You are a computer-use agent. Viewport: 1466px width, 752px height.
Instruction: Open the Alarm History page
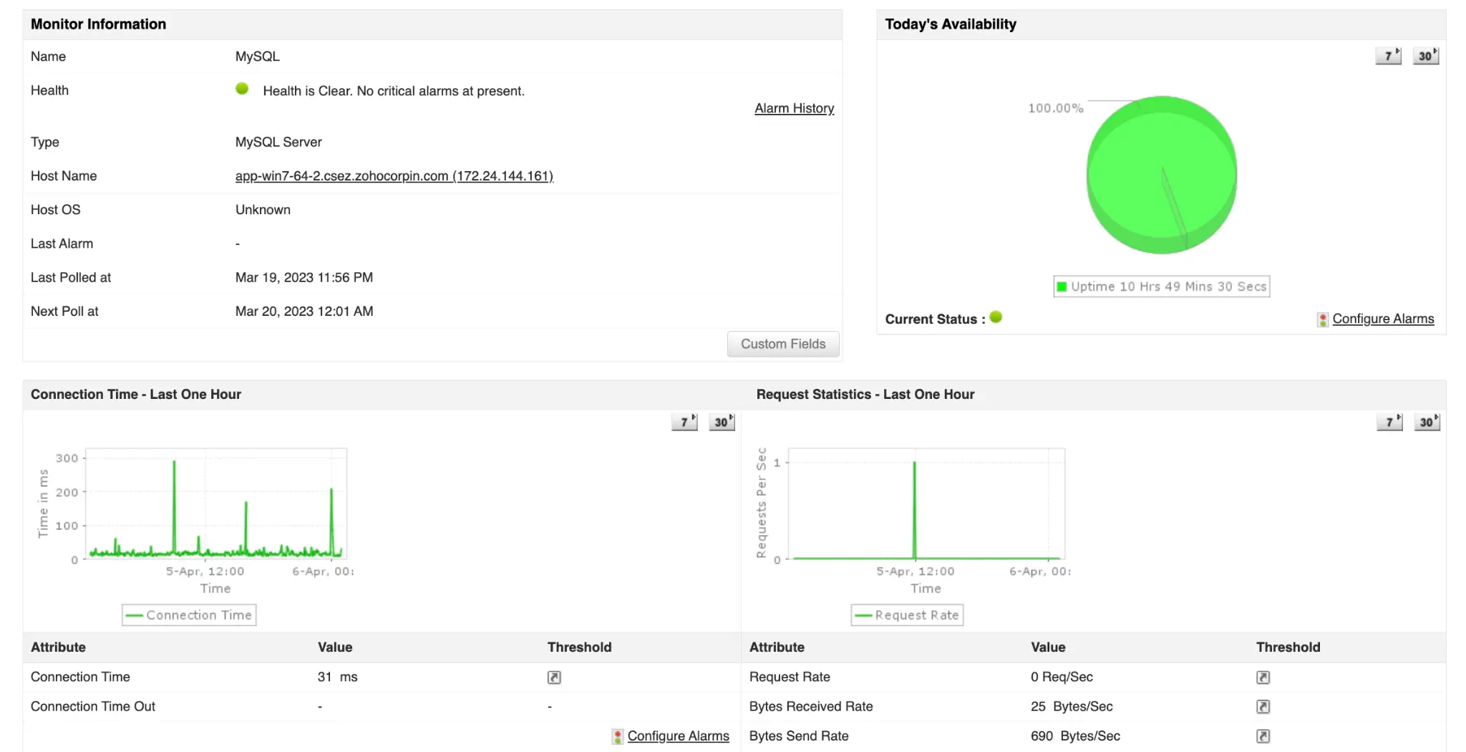tap(795, 108)
